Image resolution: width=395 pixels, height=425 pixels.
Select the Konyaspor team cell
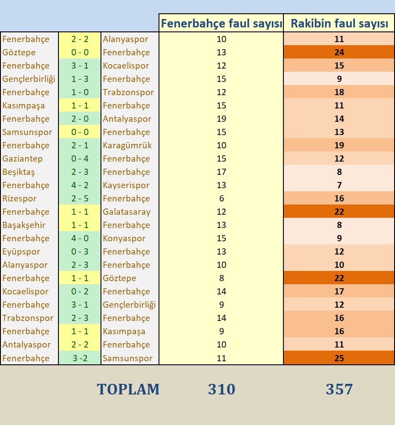[130, 238]
